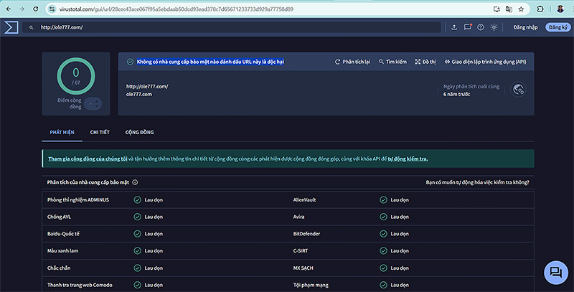Click the clean check icon for C-SIRT
This screenshot has width=574, height=292.
point(383,250)
